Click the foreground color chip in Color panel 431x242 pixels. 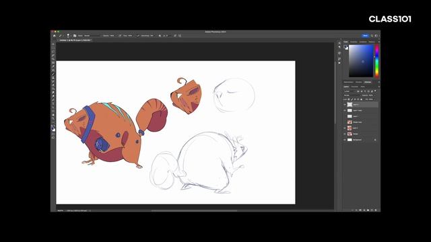tap(345, 46)
